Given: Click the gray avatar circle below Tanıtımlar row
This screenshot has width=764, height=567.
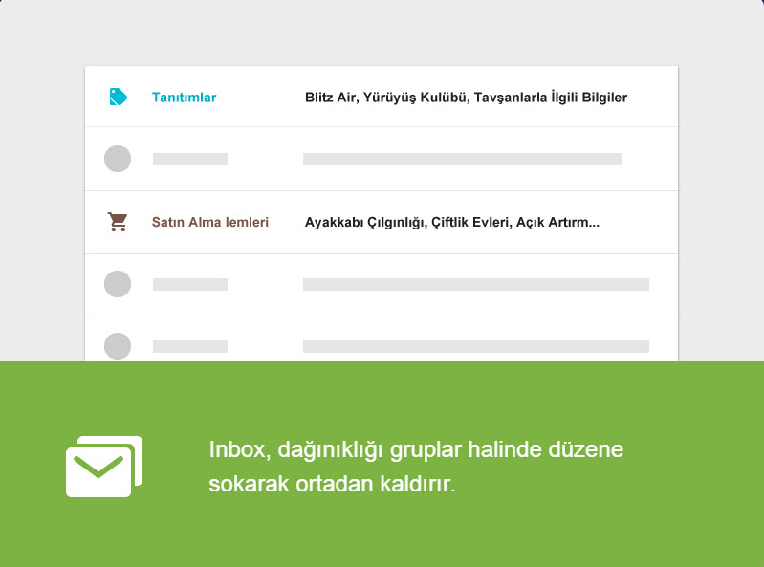Looking at the screenshot, I should point(118,159).
